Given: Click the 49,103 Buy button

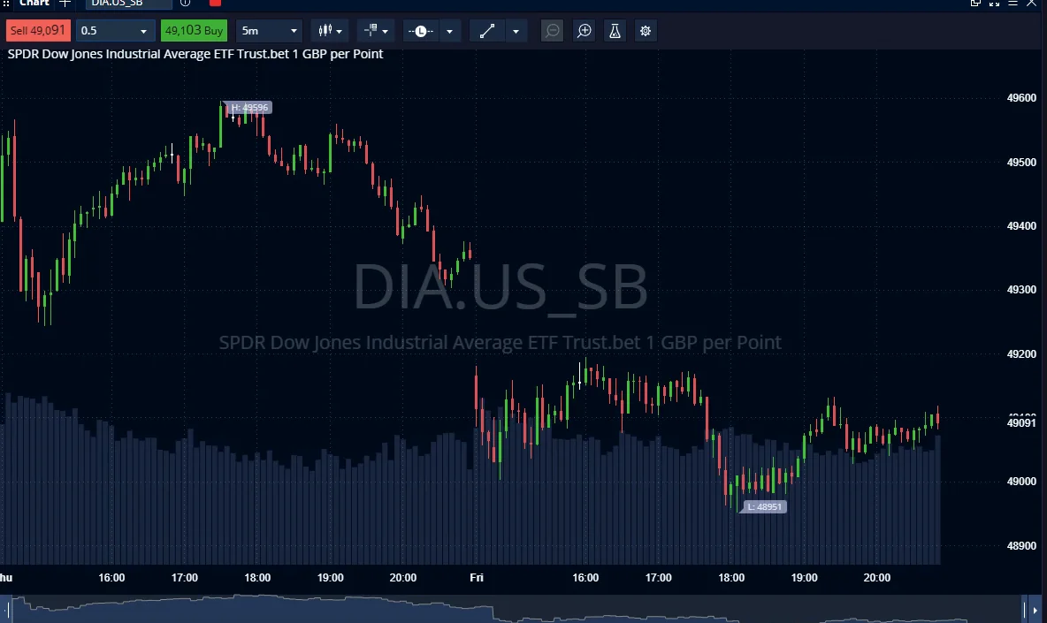Looking at the screenshot, I should pyautogui.click(x=194, y=31).
